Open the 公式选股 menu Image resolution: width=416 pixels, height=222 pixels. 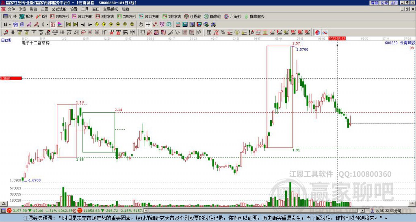pyautogui.click(x=59, y=9)
